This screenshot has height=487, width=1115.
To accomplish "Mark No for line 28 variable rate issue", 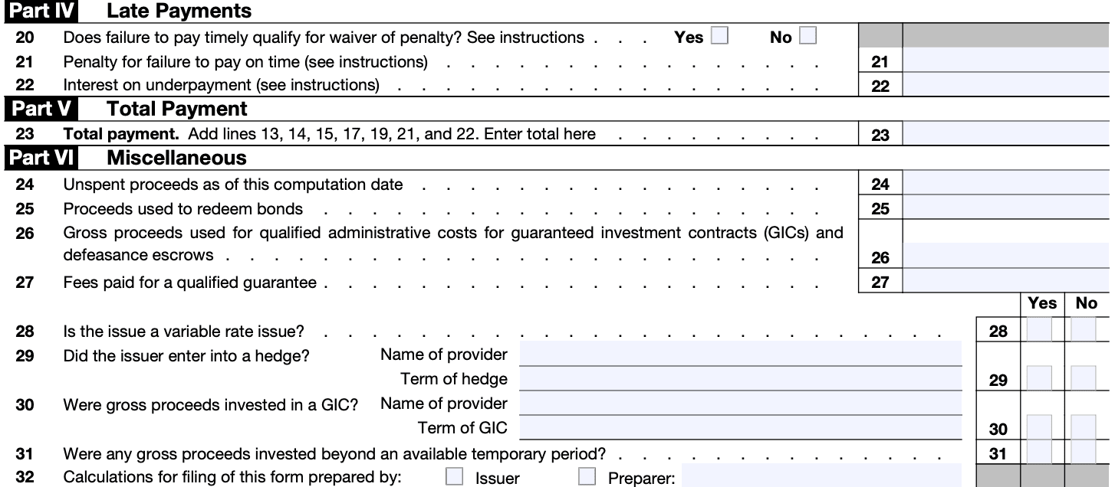I will pyautogui.click(x=1084, y=331).
